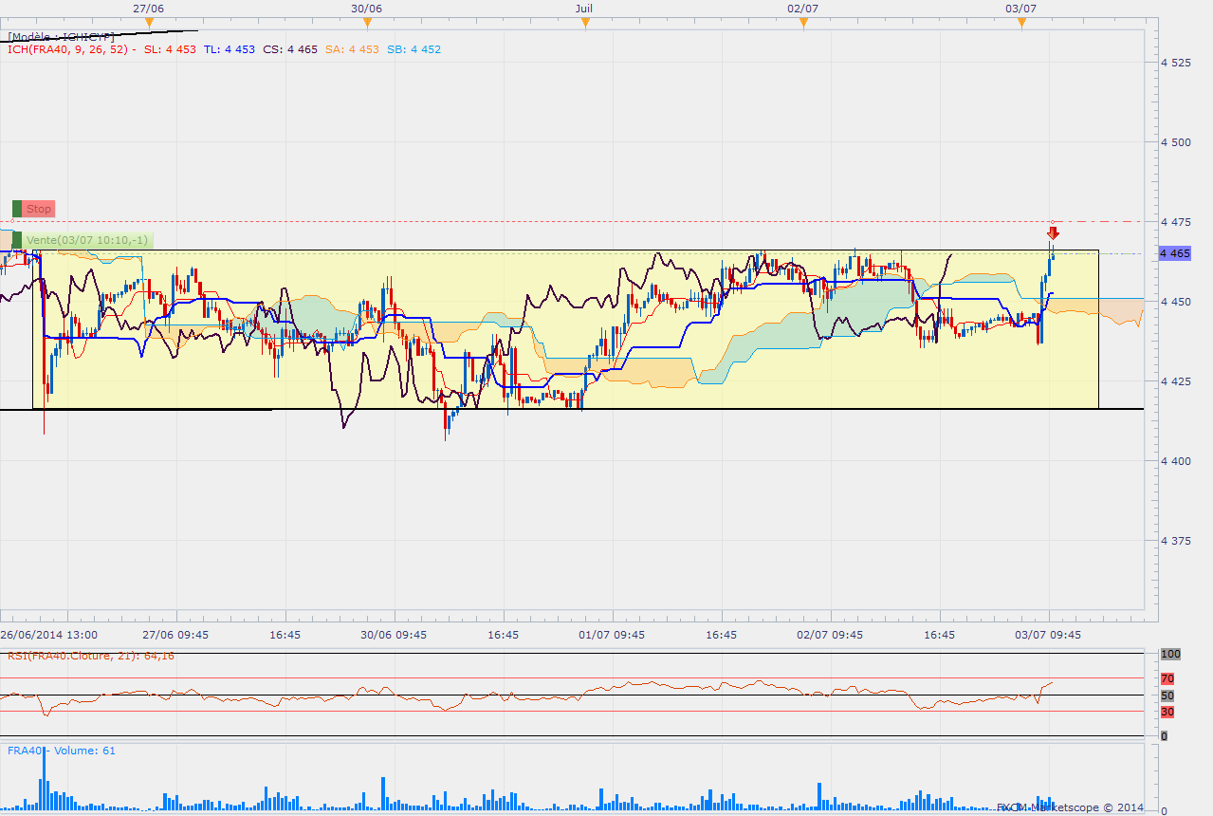Click the ICH(FRA40, 9, 26, 52) indicator label
Viewport: 1213px width, 816px height.
click(68, 49)
